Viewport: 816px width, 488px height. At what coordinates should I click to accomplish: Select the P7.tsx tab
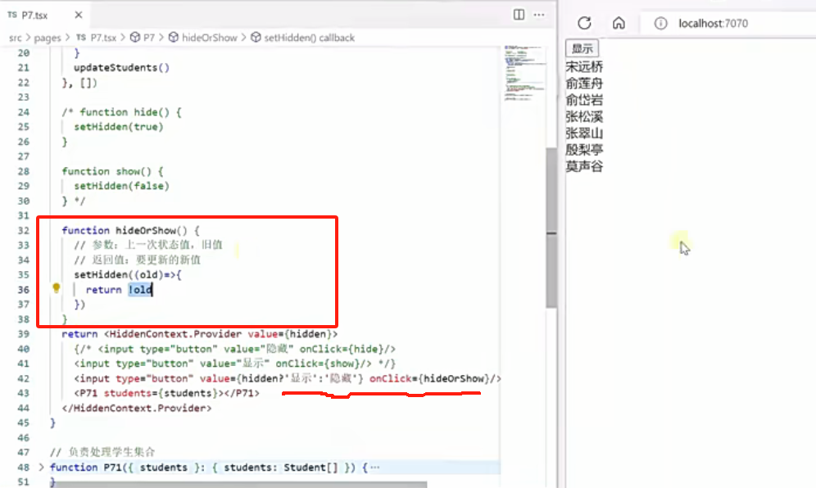(x=35, y=15)
